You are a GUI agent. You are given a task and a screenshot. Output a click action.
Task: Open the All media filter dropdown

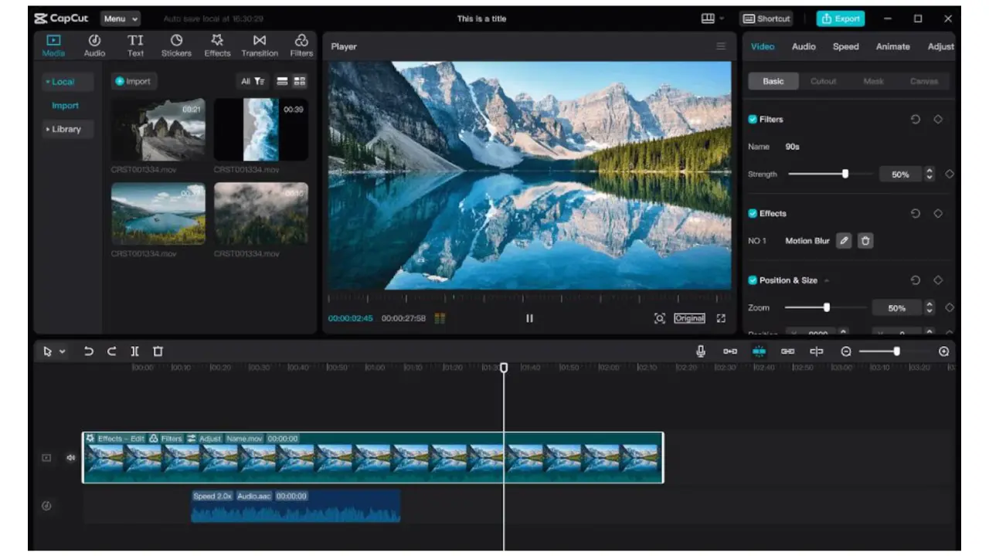tap(252, 81)
